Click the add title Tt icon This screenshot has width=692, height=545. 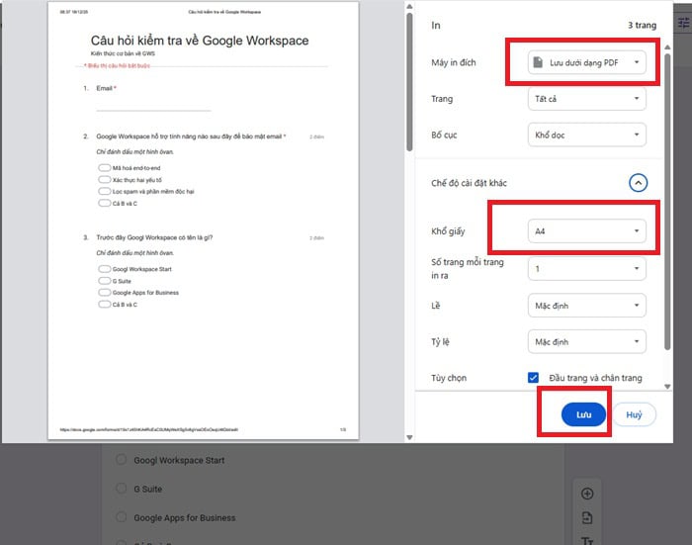point(587,540)
